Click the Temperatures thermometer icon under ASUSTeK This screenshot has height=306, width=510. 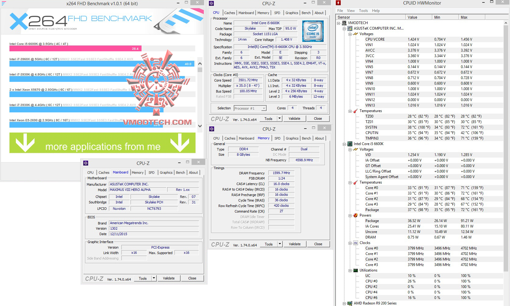[x=356, y=111]
